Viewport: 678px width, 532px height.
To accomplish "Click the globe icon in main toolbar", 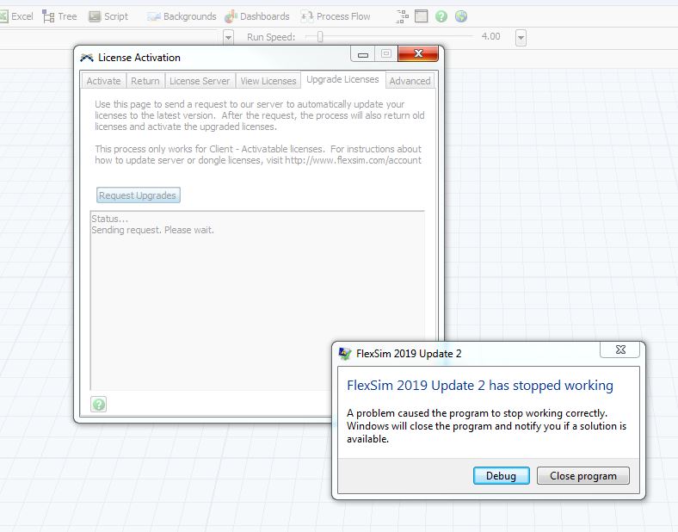I will tap(461, 16).
